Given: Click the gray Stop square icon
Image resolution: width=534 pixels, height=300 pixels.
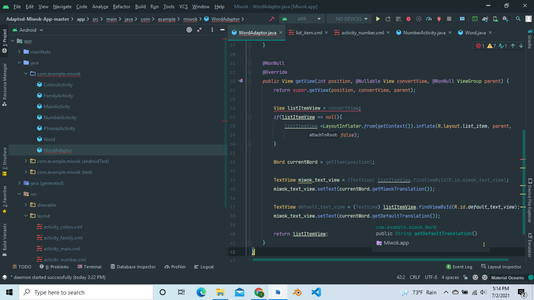Looking at the screenshot, I should click(449, 19).
